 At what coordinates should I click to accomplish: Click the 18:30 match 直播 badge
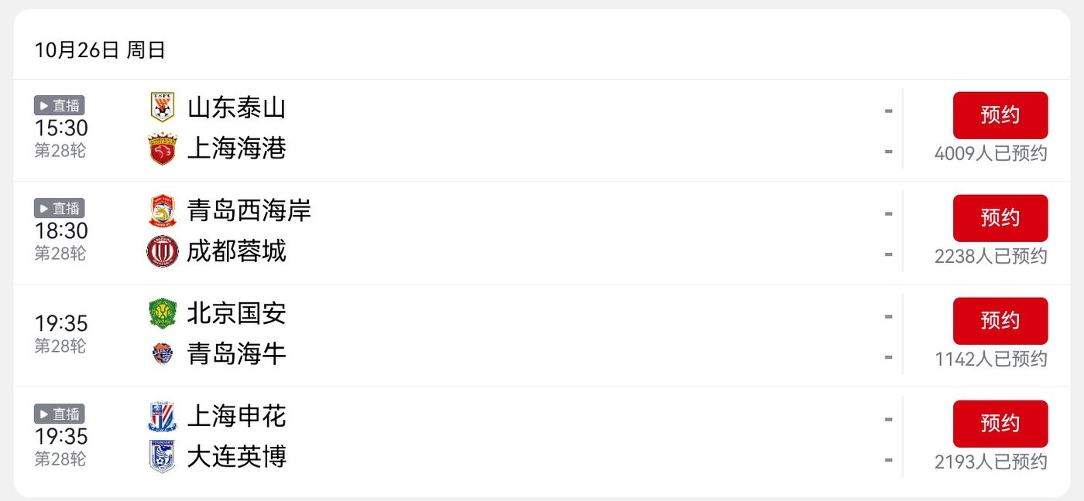[60, 209]
